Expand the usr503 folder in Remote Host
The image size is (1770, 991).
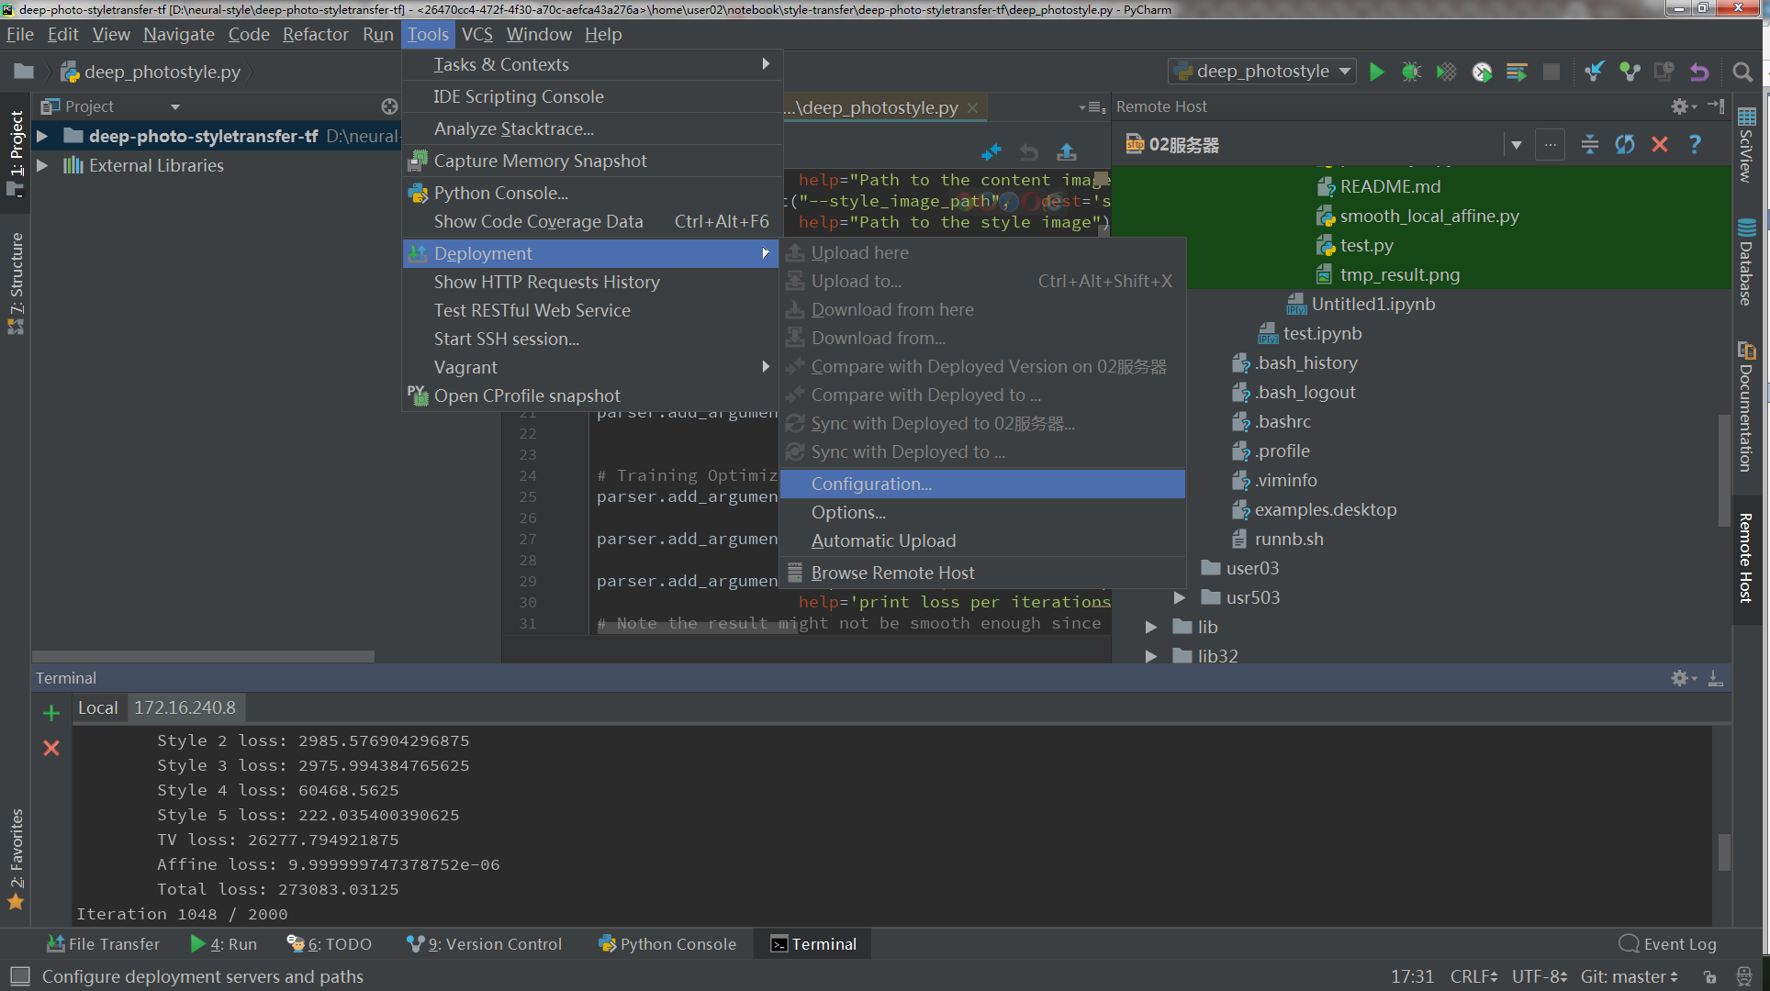(x=1180, y=597)
